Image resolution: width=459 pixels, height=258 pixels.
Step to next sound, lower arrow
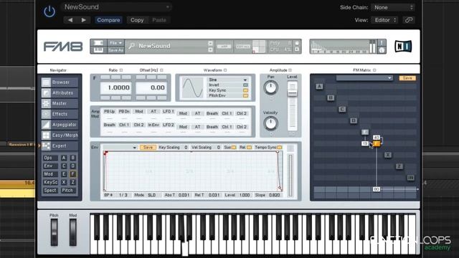pos(210,49)
